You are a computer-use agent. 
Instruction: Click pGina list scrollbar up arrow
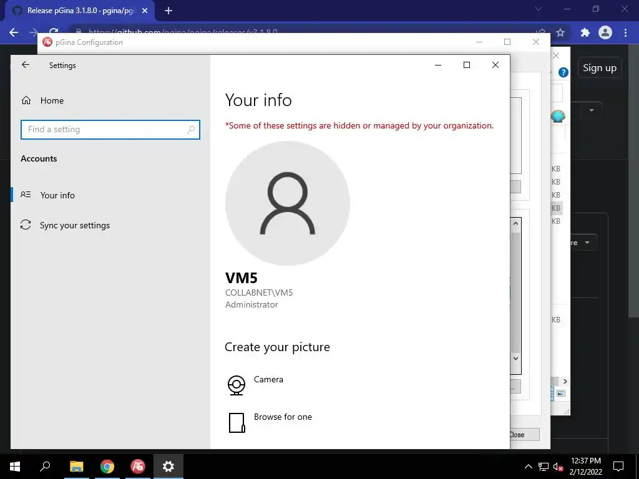click(515, 223)
